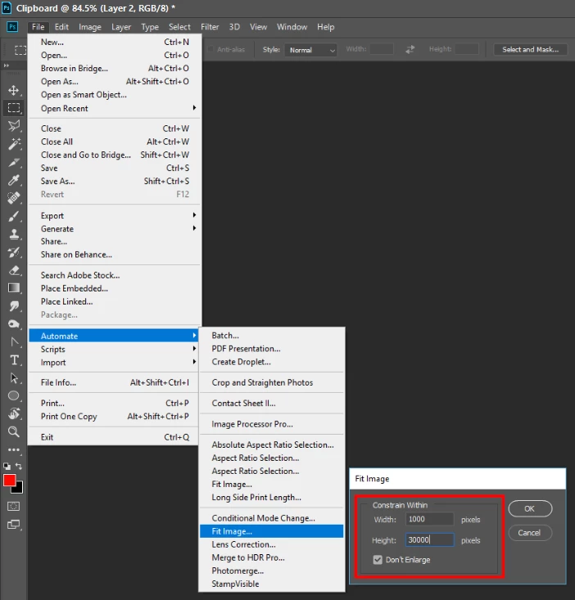The image size is (575, 600).
Task: Click the options bar Height input field
Action: pos(467,49)
